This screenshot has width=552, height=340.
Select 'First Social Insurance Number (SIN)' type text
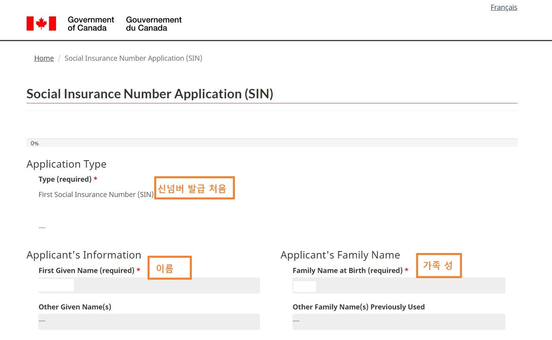click(96, 195)
